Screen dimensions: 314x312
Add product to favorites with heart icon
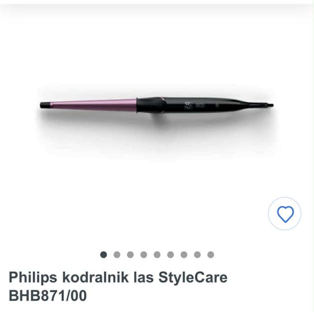coord(285,213)
